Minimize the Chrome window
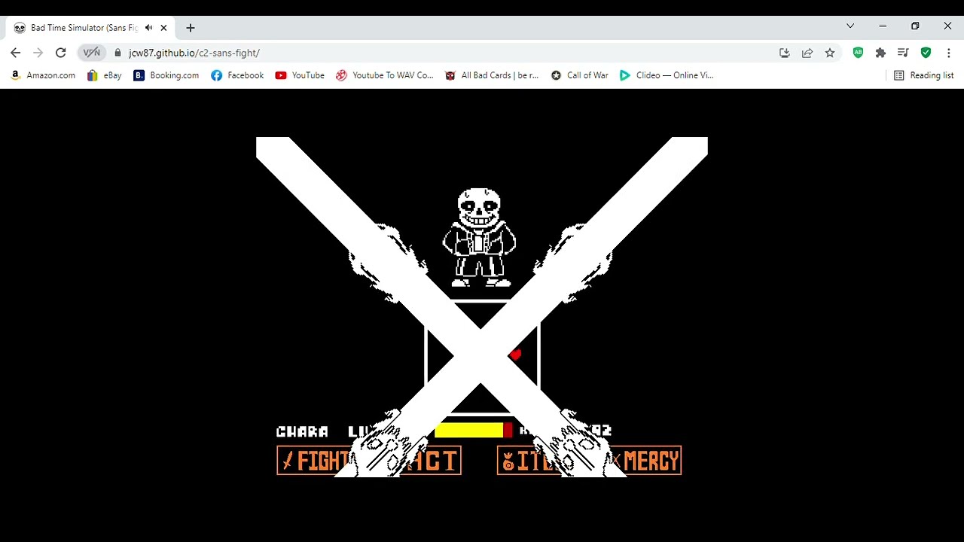The width and height of the screenshot is (964, 542). tap(883, 26)
